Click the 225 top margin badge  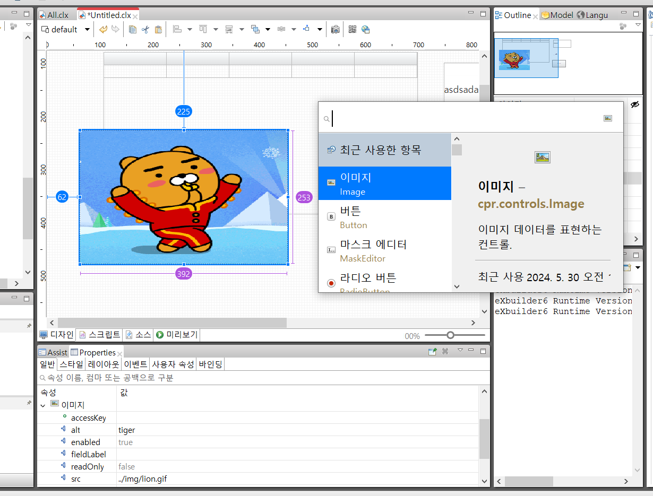[184, 111]
